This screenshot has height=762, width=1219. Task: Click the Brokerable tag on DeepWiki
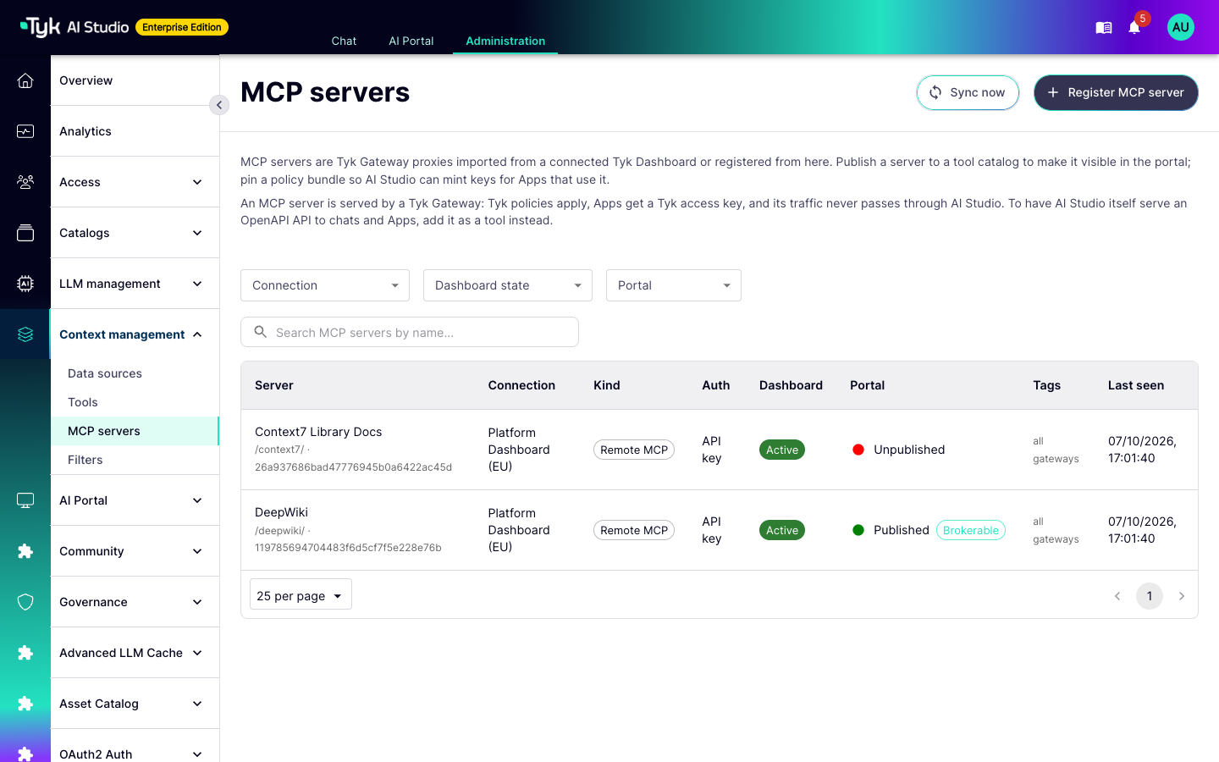[x=971, y=530]
